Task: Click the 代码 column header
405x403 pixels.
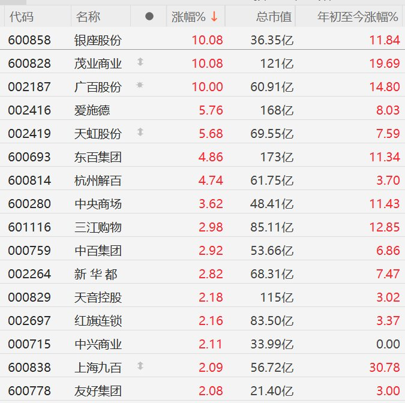Action: click(x=21, y=17)
